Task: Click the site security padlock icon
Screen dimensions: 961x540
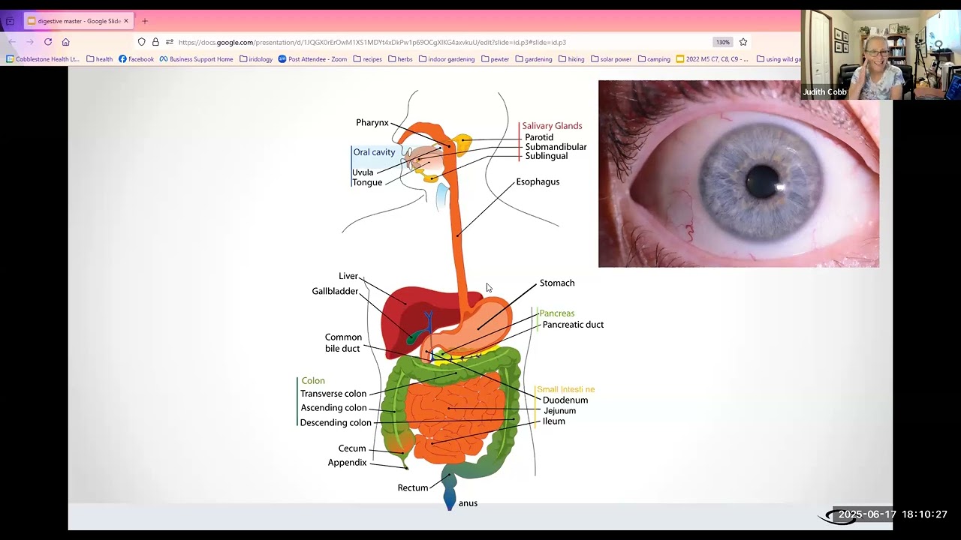Action: tap(155, 42)
